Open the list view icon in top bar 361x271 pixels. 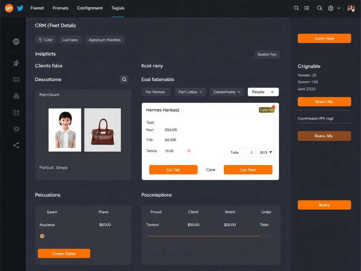[307, 8]
